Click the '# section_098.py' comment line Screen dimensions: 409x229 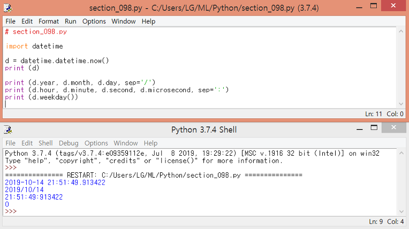(x=36, y=32)
